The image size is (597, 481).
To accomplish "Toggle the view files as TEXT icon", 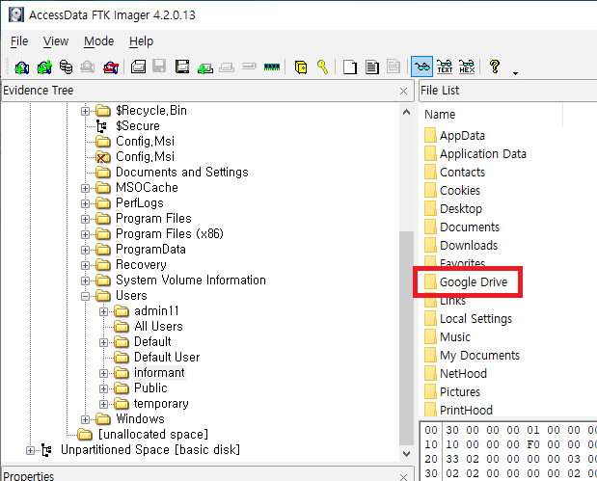I will [445, 67].
